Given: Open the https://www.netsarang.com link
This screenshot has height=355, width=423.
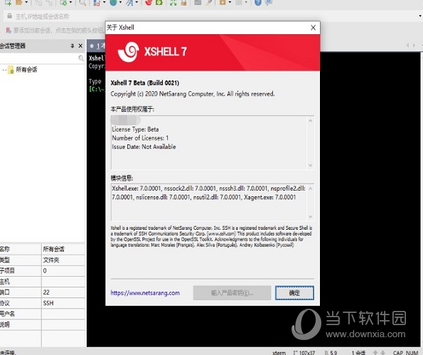Looking at the screenshot, I should click(x=145, y=293).
